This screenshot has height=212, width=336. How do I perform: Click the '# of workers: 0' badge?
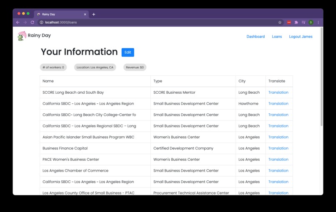(53, 67)
